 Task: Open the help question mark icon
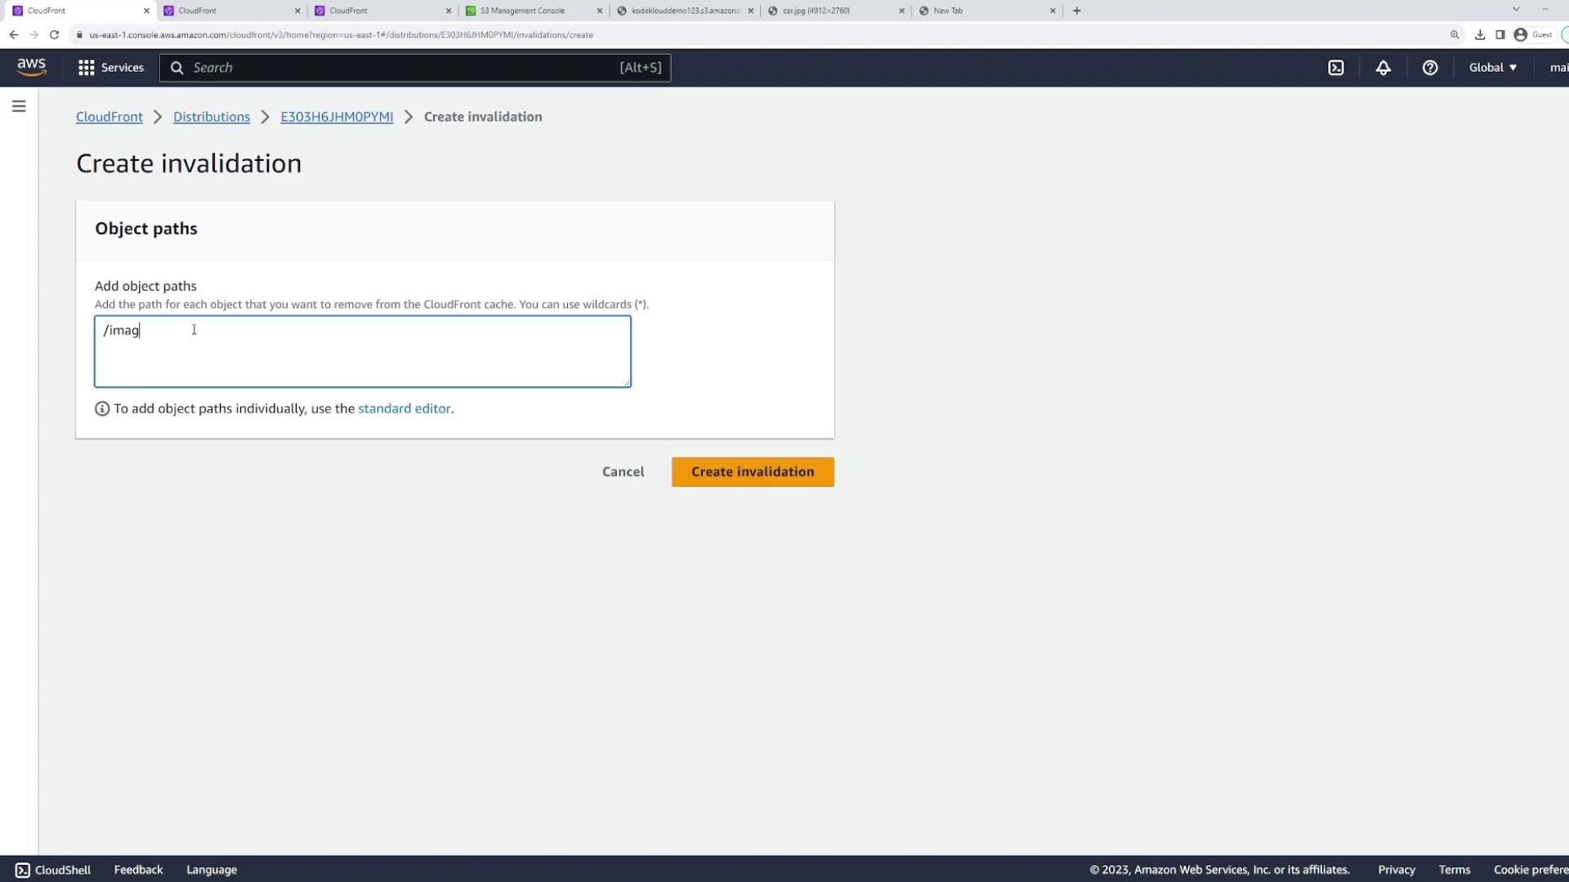click(1430, 68)
